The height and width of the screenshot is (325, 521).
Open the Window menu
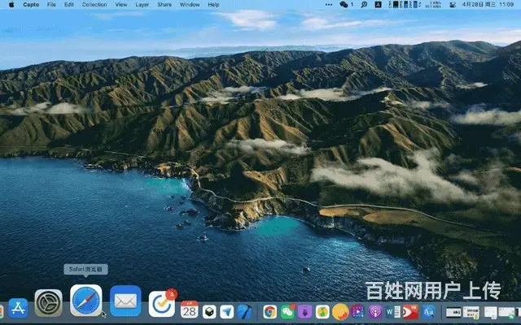(190, 5)
